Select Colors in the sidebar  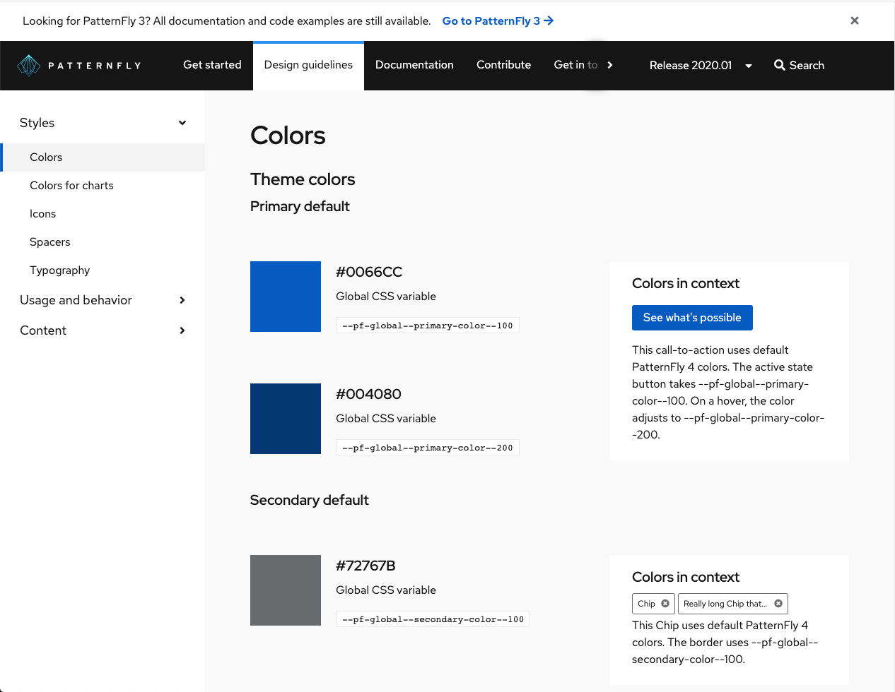coord(103,157)
